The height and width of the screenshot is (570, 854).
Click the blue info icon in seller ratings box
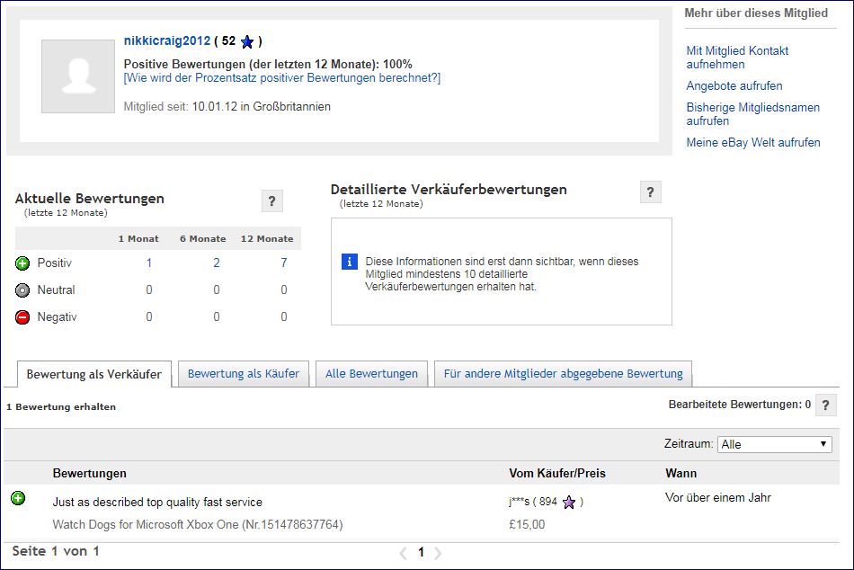coord(350,262)
